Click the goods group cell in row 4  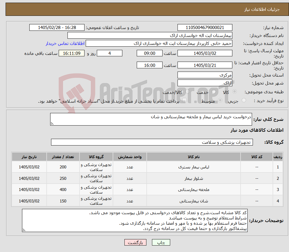[96, 201]
